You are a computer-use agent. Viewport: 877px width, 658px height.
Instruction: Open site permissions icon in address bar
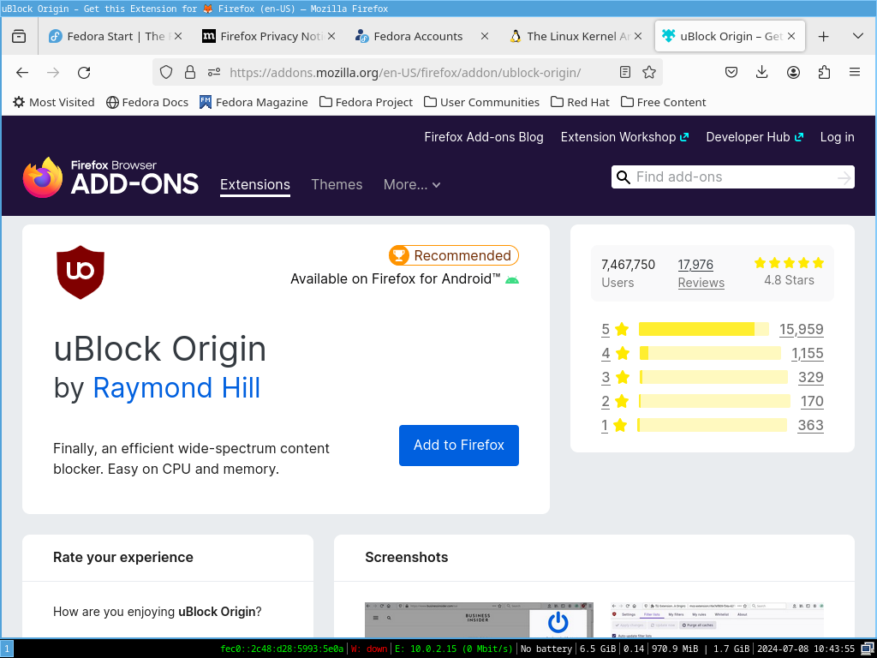(x=214, y=72)
